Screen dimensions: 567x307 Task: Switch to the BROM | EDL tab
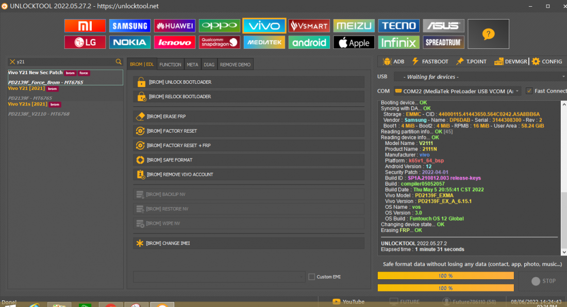tap(142, 64)
